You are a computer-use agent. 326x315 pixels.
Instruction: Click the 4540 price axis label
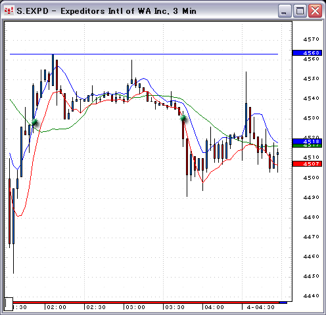[312, 98]
